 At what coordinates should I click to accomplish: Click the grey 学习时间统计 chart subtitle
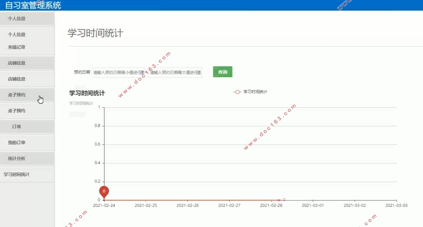81,103
